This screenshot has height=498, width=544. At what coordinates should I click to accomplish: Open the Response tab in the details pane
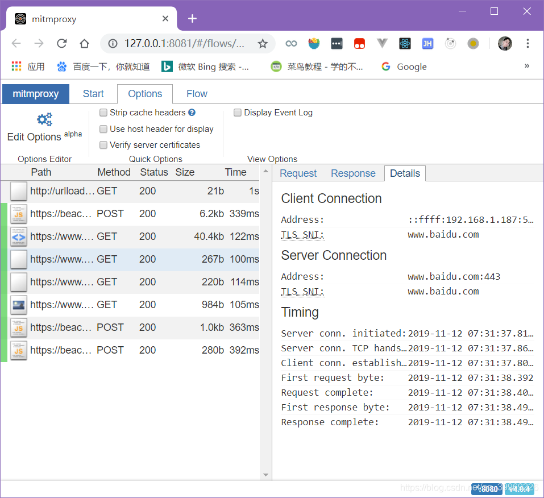pyautogui.click(x=352, y=173)
